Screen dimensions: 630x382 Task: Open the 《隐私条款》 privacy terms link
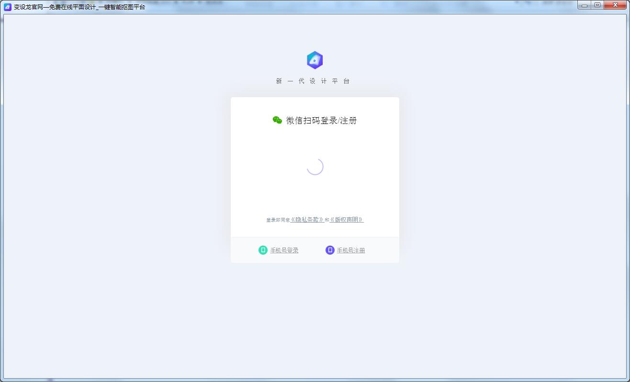pyautogui.click(x=307, y=220)
